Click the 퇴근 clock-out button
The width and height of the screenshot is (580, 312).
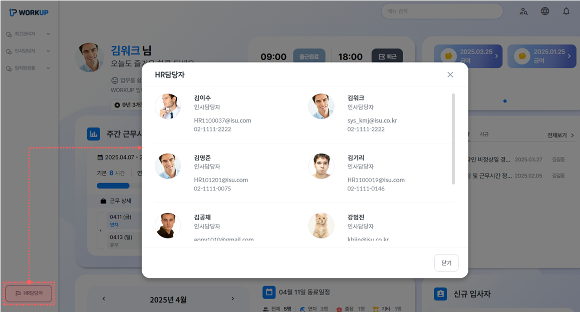point(387,56)
